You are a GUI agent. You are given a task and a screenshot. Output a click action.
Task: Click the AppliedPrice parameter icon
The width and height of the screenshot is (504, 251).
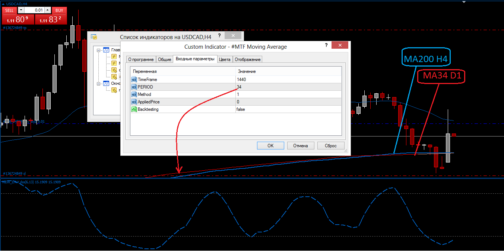pos(134,102)
